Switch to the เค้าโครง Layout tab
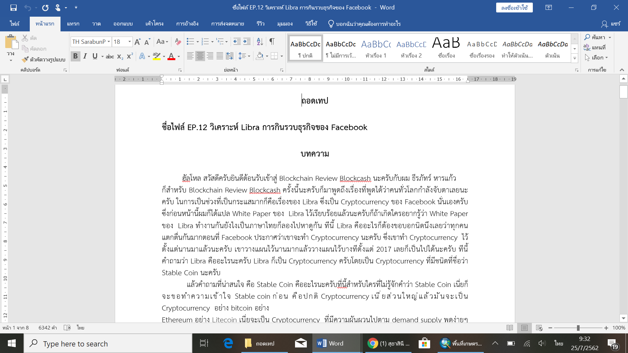628x353 pixels. [x=154, y=24]
